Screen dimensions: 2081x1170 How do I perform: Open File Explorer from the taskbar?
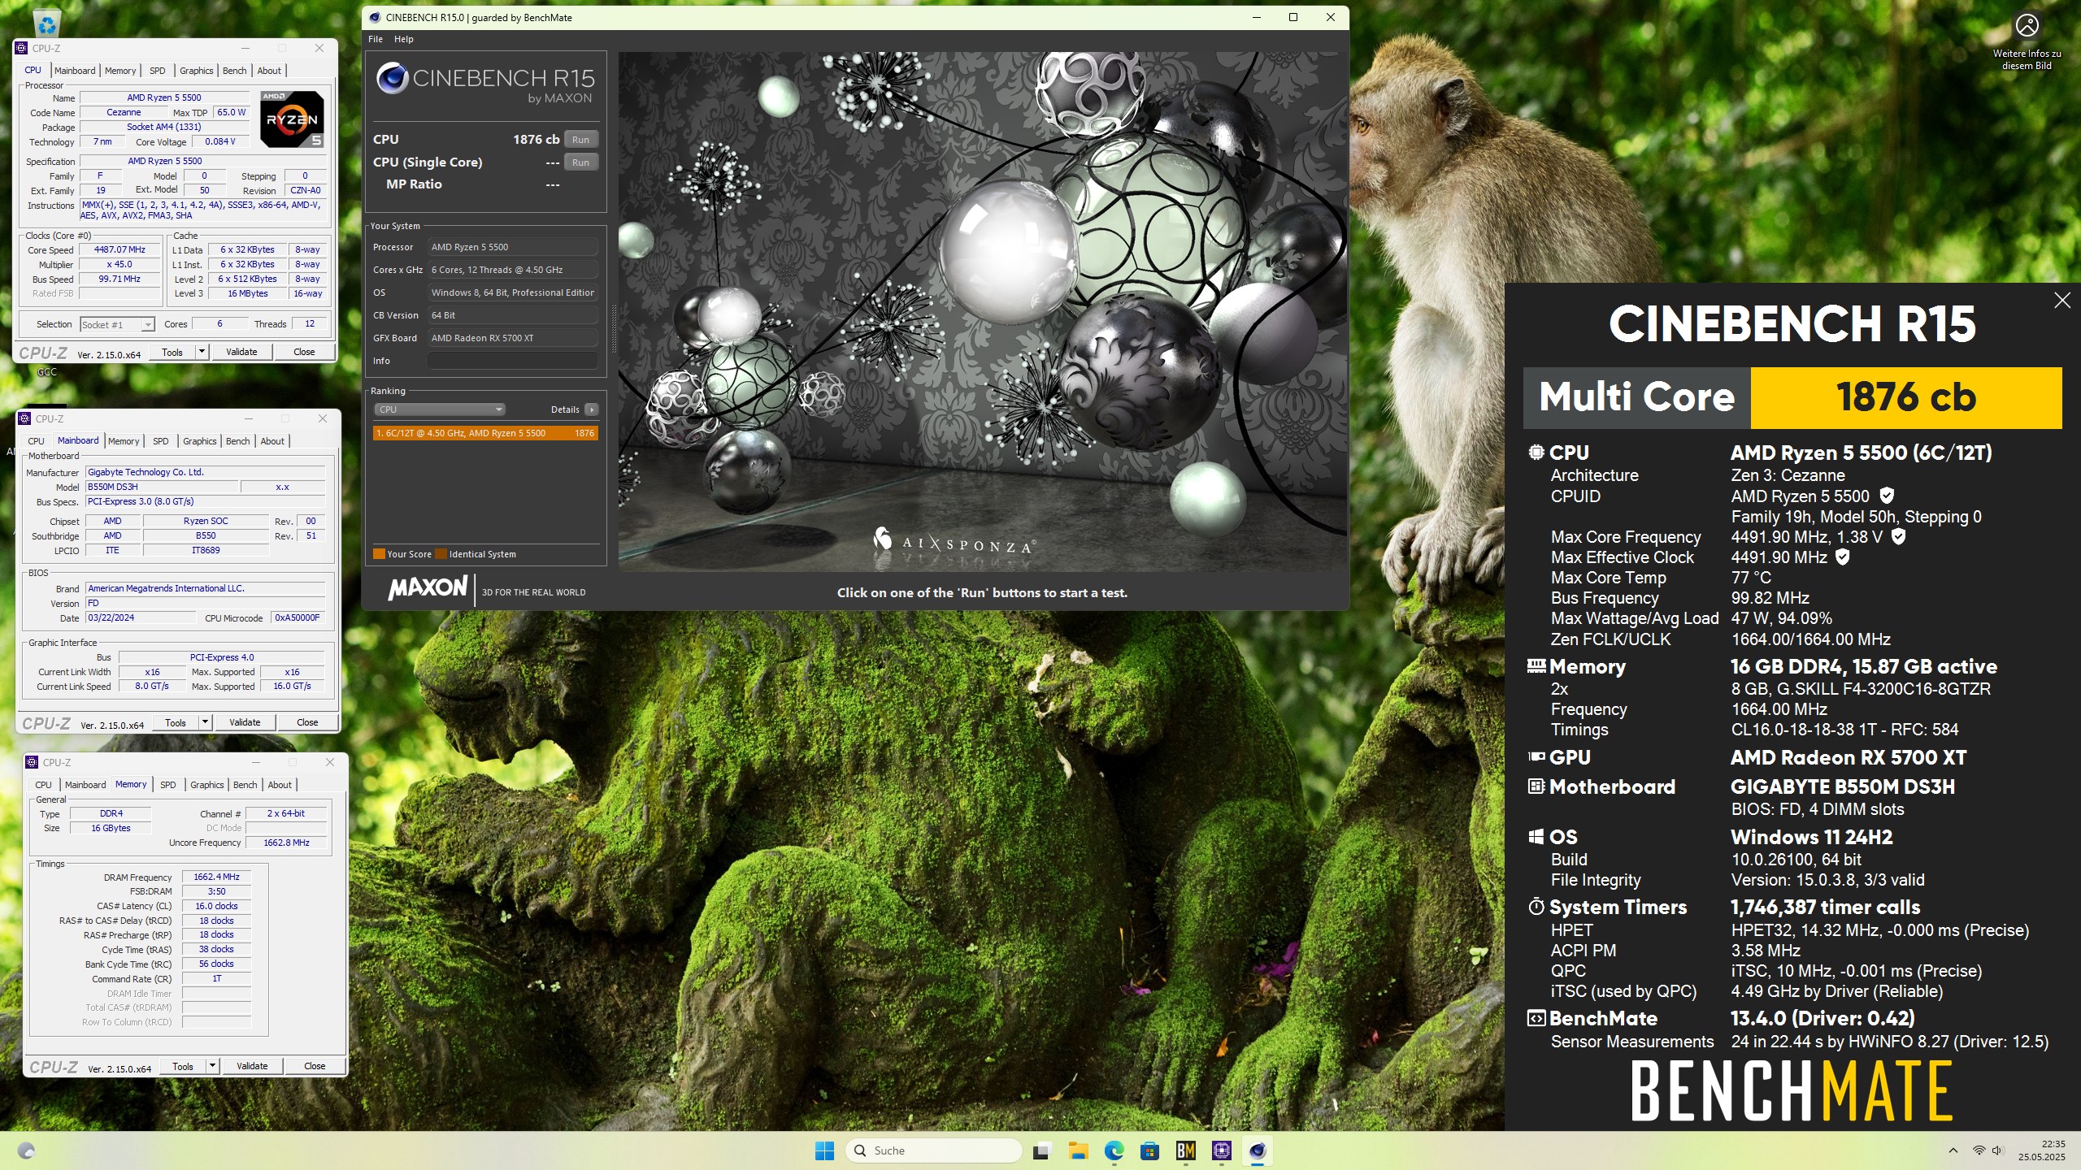point(1078,1150)
